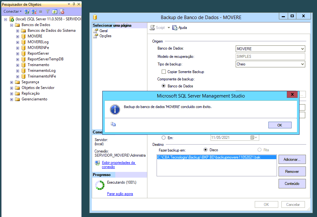Click the Adicionar... button
Image resolution: width=317 pixels, height=217 pixels.
click(292, 159)
